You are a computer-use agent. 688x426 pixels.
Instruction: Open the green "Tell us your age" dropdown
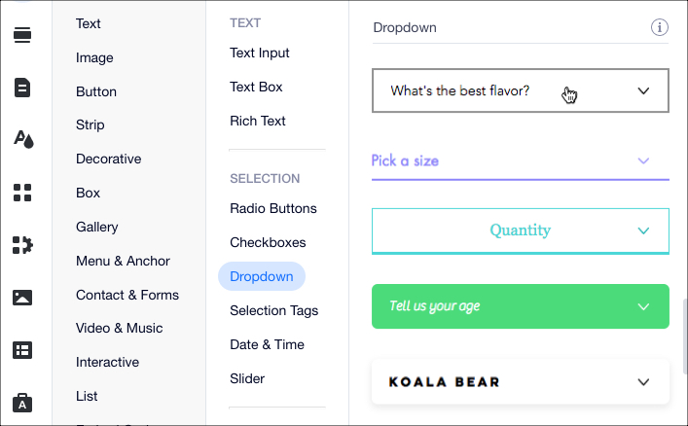coord(521,306)
